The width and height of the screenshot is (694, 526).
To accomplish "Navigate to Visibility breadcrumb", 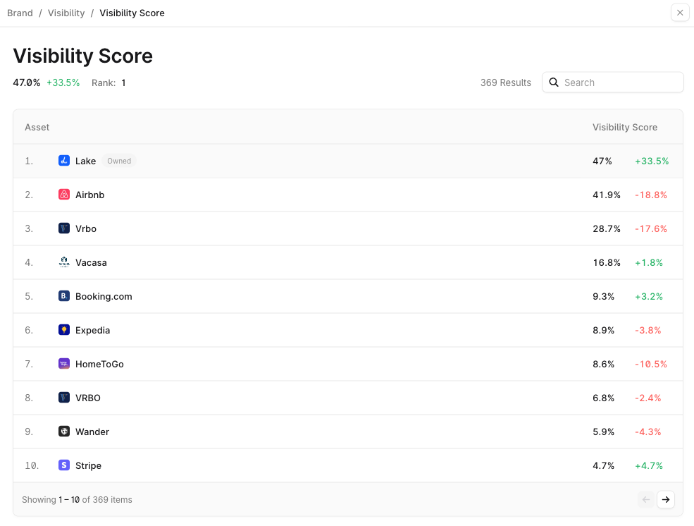I will point(66,13).
